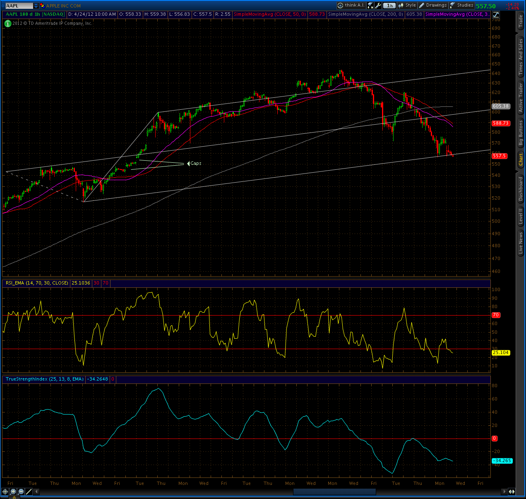Click the quick study flask icon with arrow

tap(370, 5)
